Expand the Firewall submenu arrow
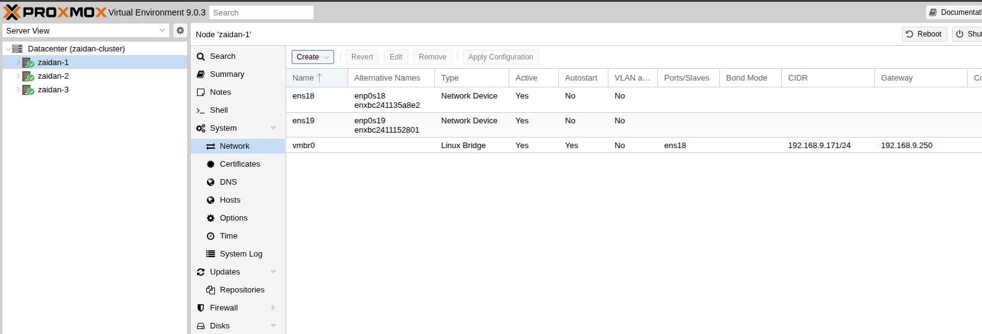Viewport: 982px width, 334px height. (x=273, y=308)
